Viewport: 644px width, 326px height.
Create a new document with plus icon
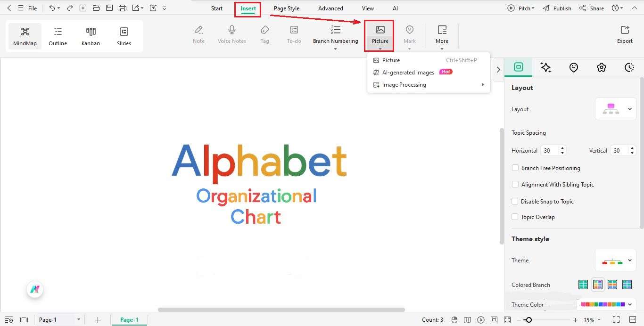coord(83,8)
